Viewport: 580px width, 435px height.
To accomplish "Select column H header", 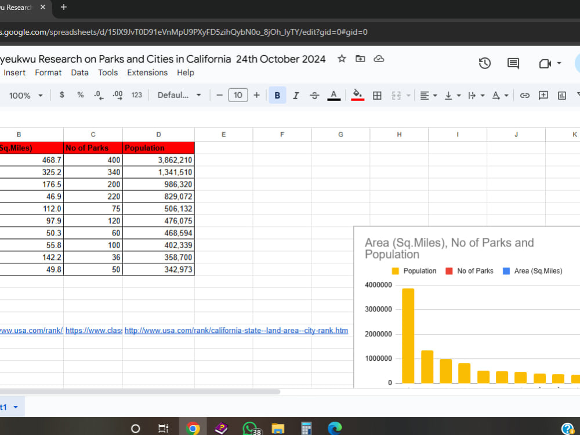I will coord(399,135).
